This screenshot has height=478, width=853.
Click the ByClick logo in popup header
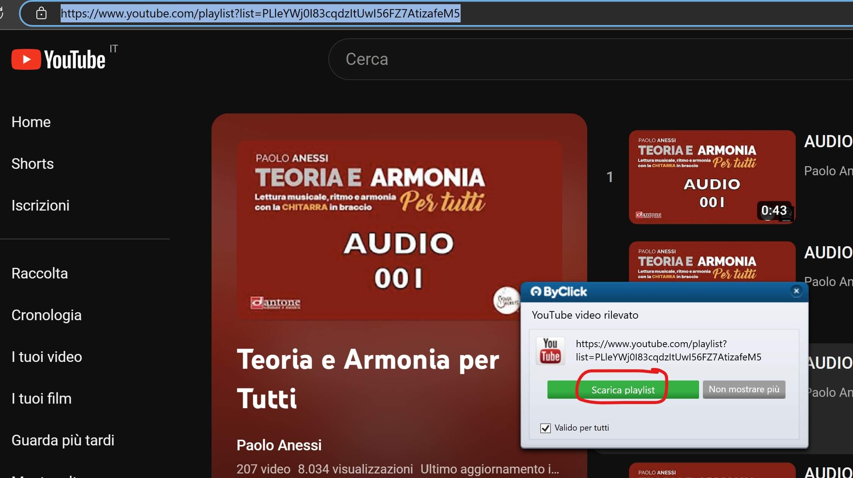click(x=558, y=292)
